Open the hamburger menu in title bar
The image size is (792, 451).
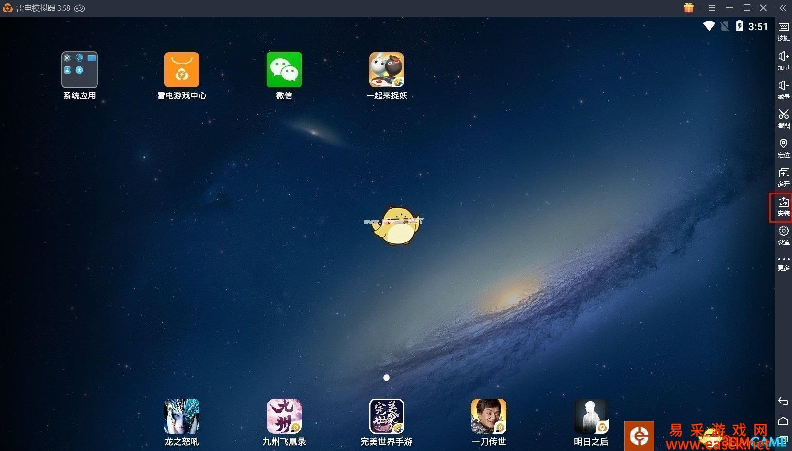[x=712, y=8]
